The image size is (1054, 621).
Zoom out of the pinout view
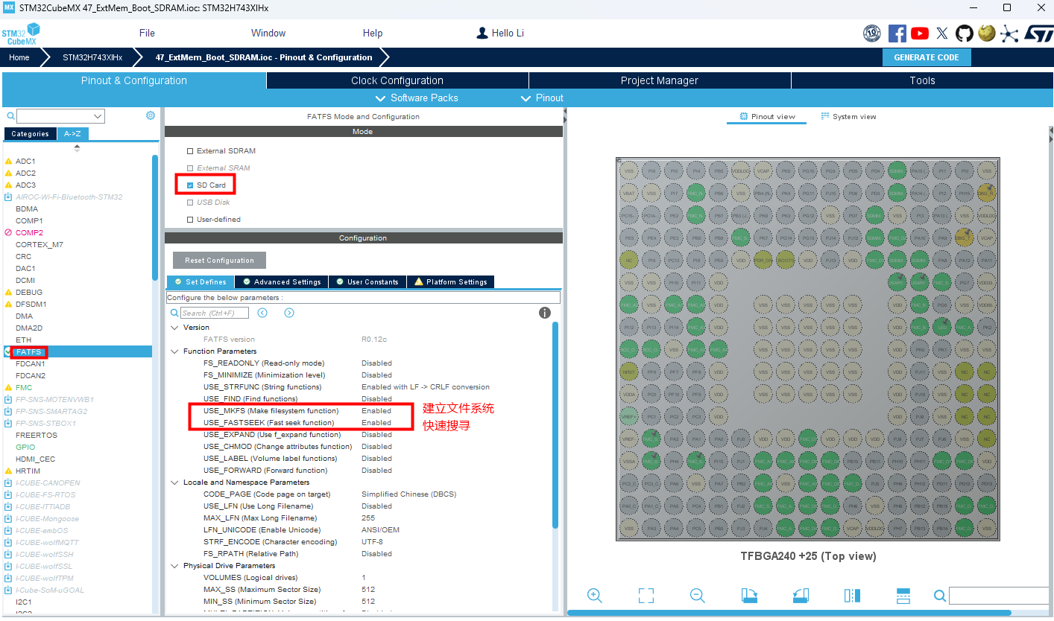point(697,595)
